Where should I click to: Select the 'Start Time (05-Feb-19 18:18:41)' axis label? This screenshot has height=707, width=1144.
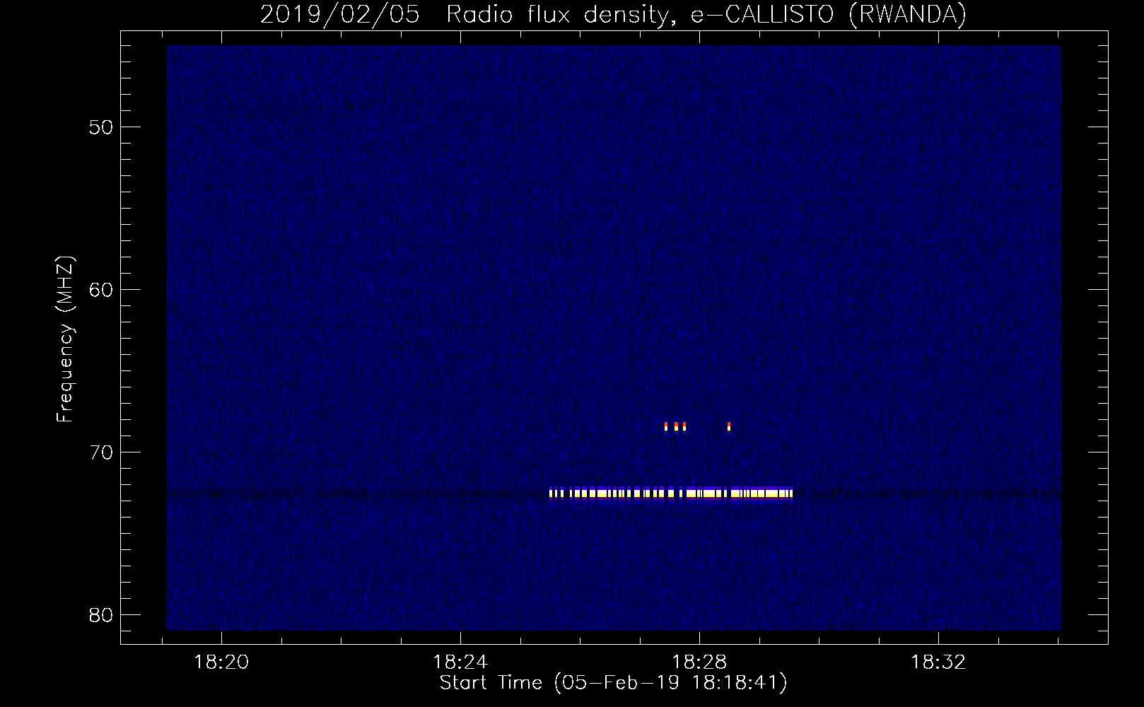pyautogui.click(x=613, y=683)
